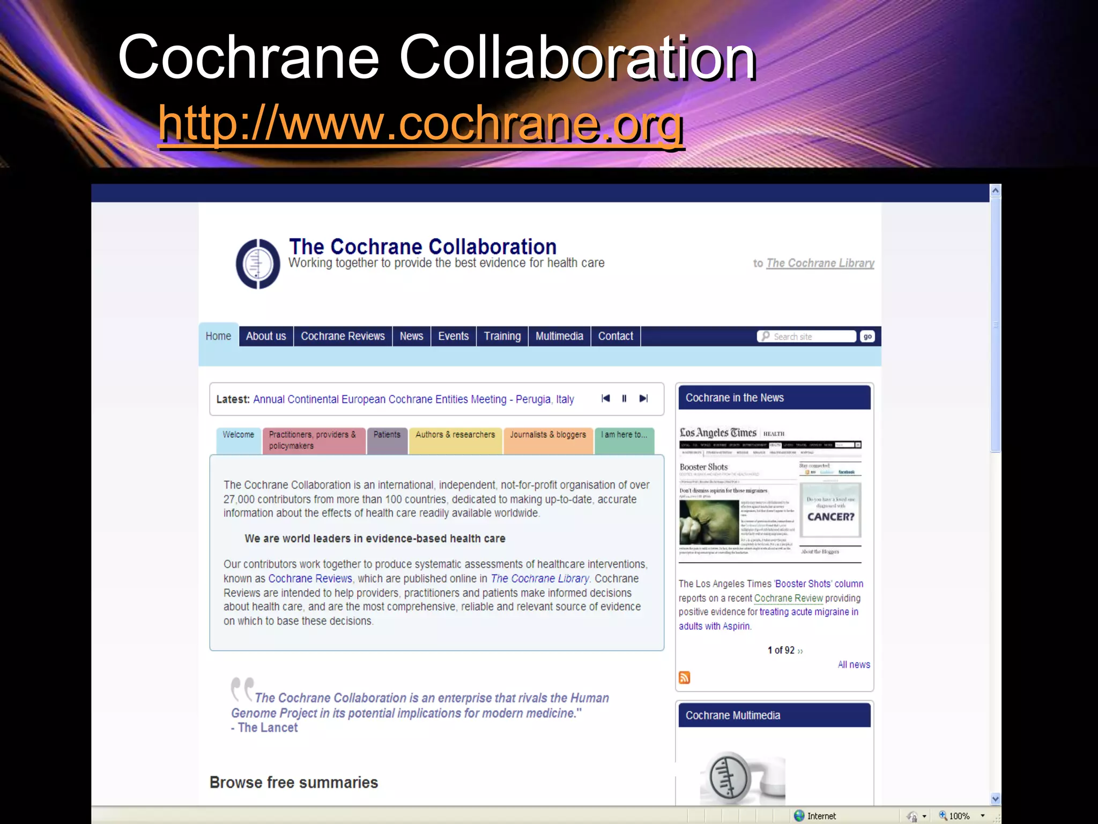Click the Internet zone globe icon
1098x824 pixels.
click(x=799, y=815)
